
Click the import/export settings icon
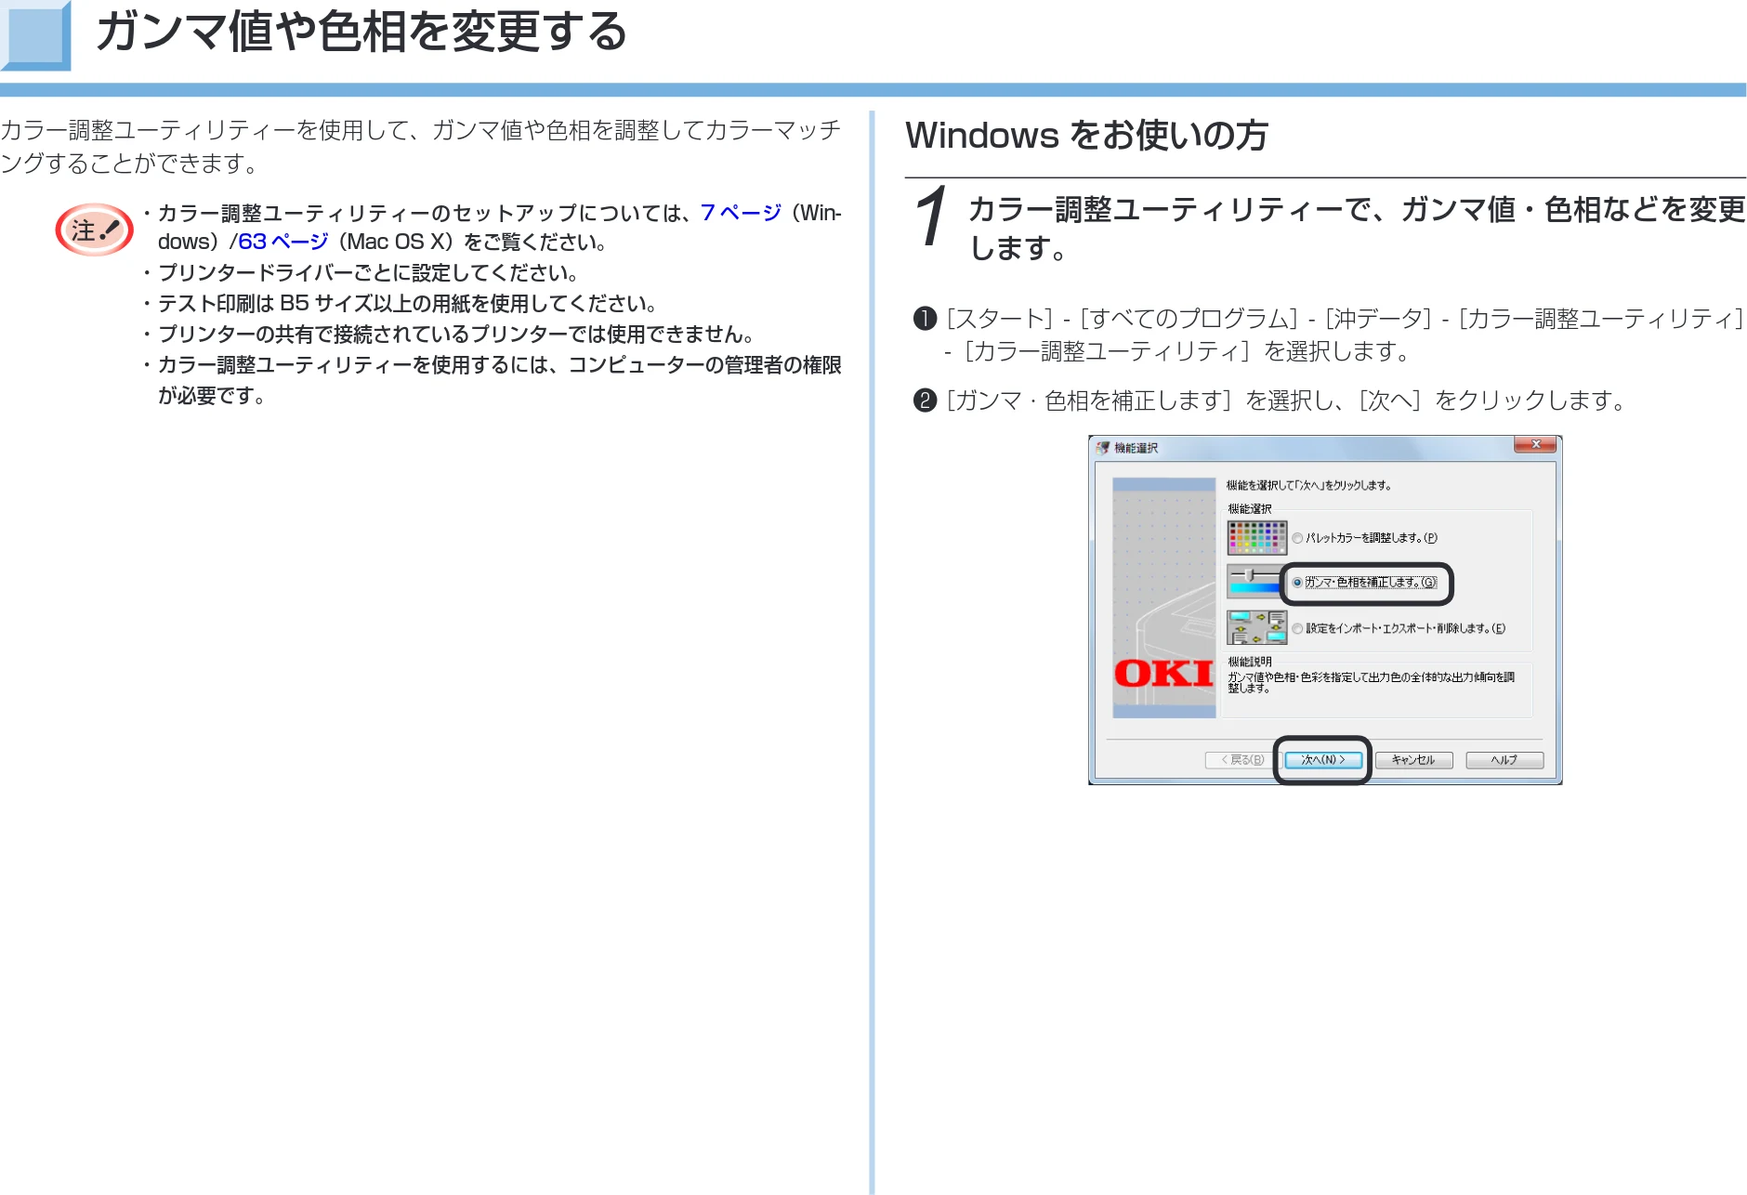point(1256,627)
